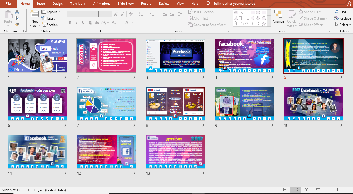This screenshot has height=194, width=353.
Task: Decrease font size with the small A icon
Action: point(123,14)
